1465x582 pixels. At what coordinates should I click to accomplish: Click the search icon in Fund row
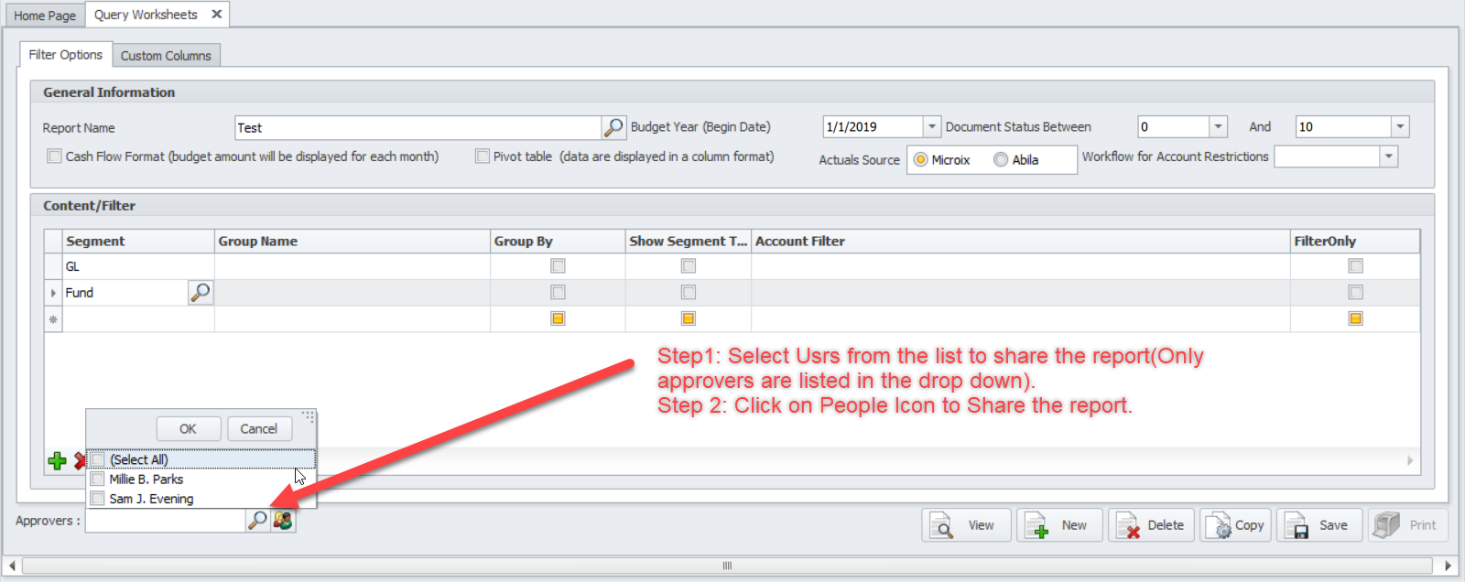coord(200,293)
